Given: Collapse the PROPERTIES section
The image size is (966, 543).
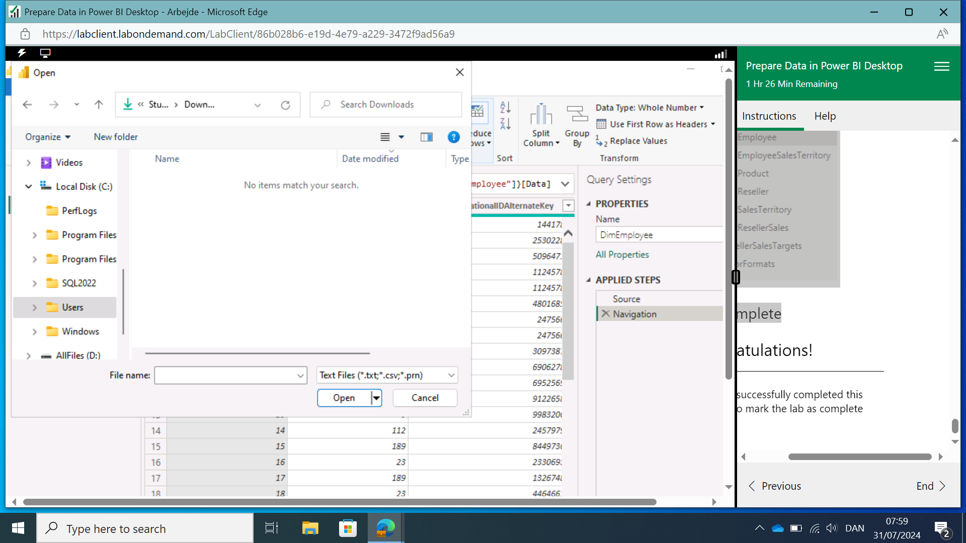Looking at the screenshot, I should (588, 204).
